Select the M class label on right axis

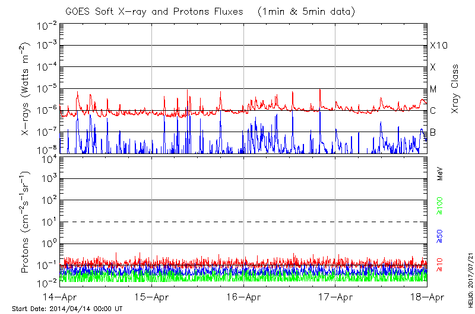433,89
